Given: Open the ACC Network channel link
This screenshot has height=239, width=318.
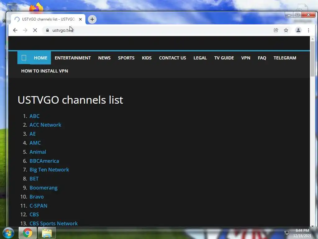Looking at the screenshot, I should tap(45, 125).
